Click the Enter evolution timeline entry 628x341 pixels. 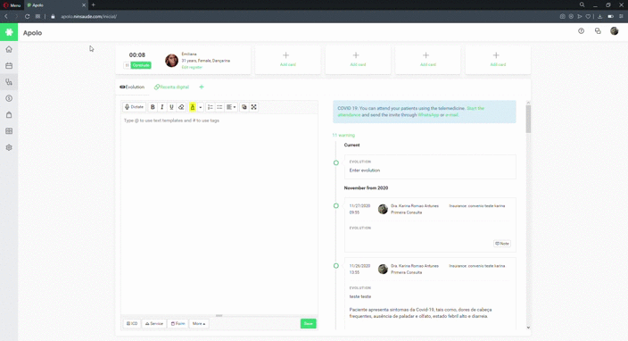click(x=430, y=167)
